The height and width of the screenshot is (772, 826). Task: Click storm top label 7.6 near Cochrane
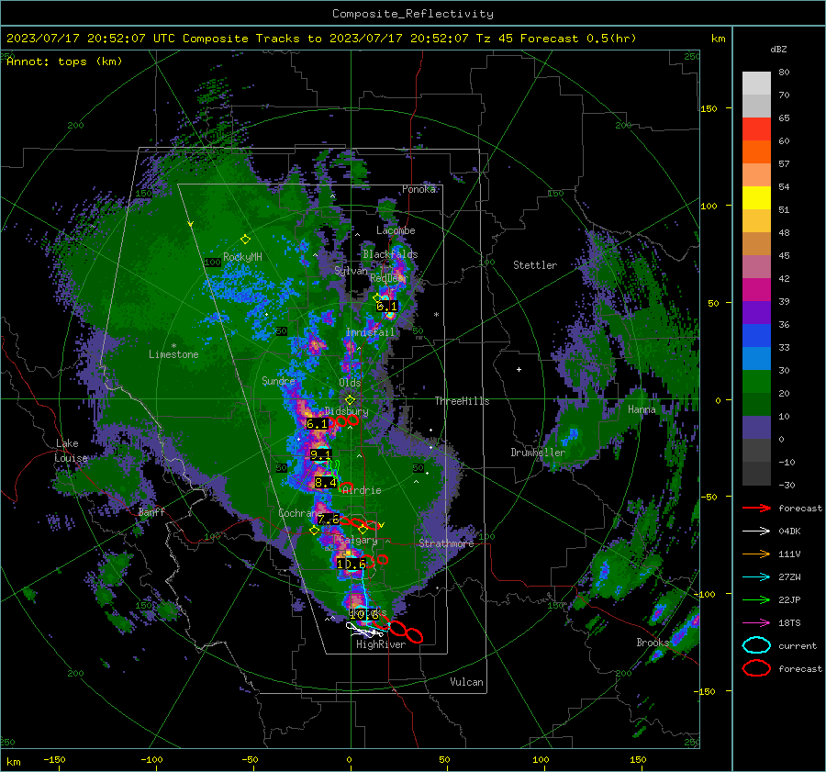(329, 520)
